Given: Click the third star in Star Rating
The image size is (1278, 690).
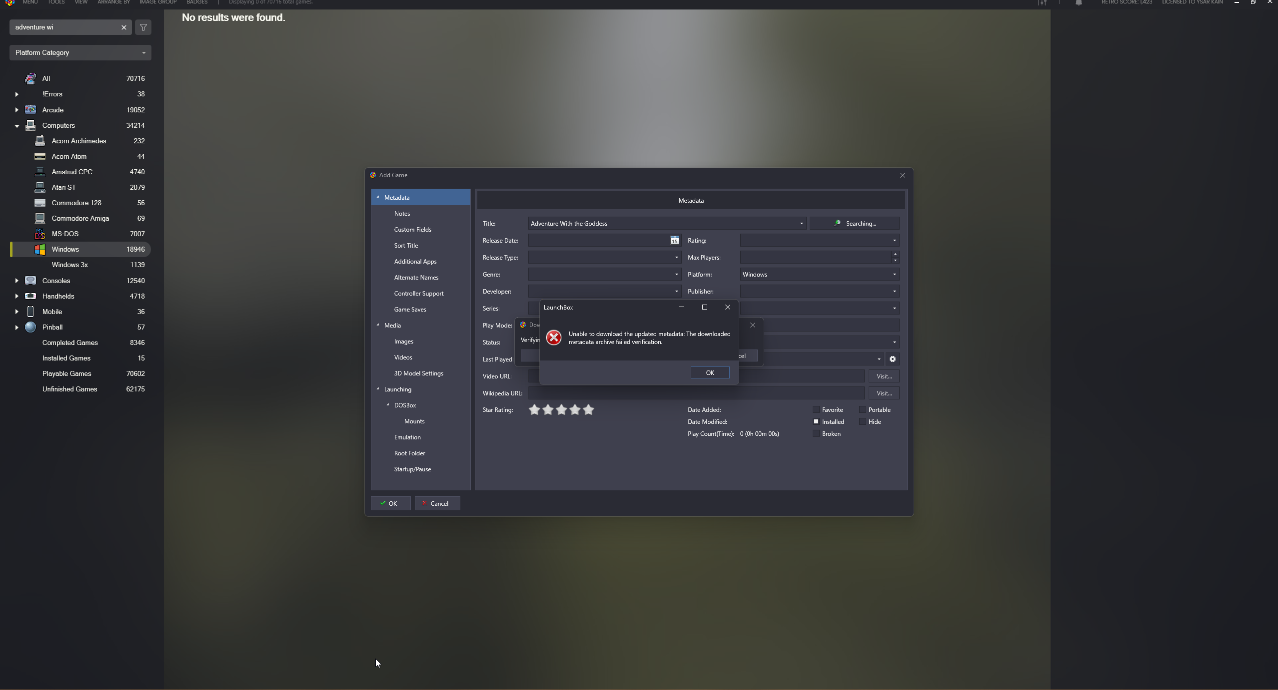Looking at the screenshot, I should click(561, 410).
